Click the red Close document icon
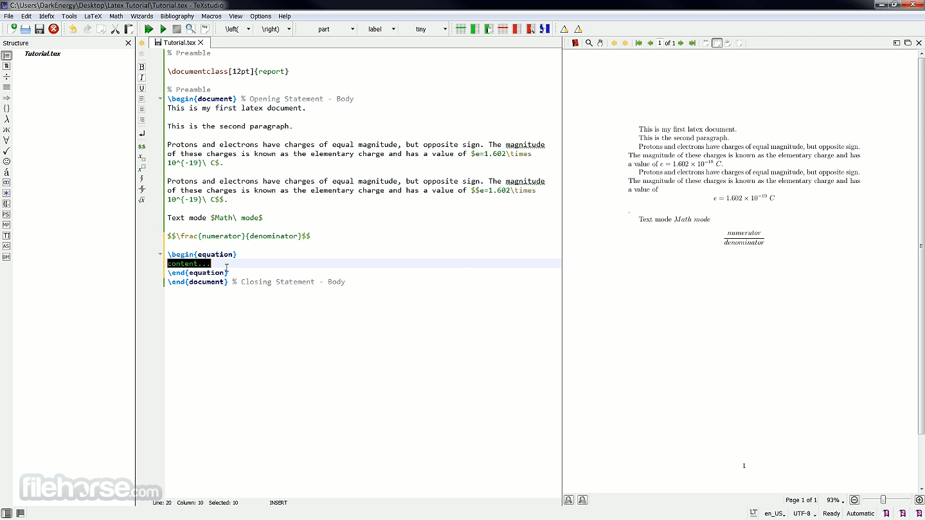 click(54, 29)
